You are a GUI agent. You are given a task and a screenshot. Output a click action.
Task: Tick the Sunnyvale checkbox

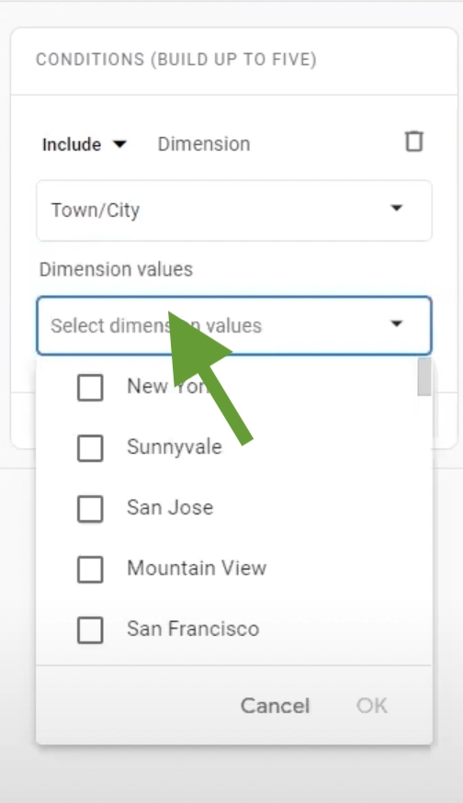point(90,448)
